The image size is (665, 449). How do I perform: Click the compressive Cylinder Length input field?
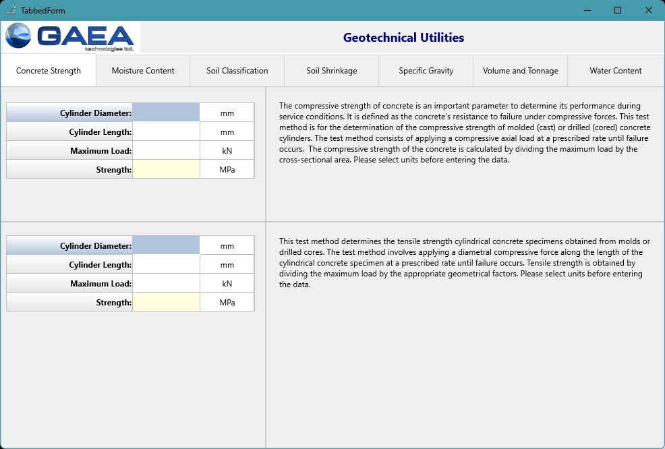[166, 131]
